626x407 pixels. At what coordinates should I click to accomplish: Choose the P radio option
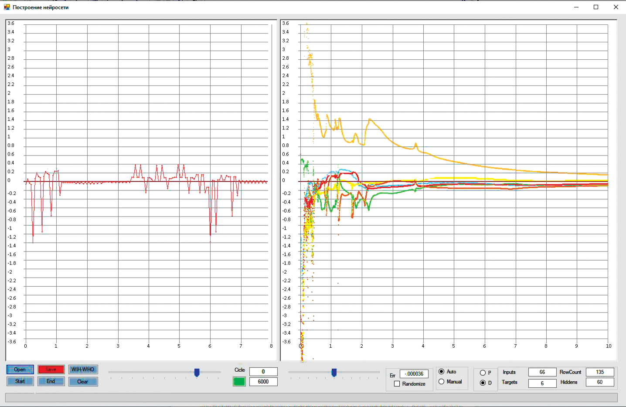click(x=483, y=373)
